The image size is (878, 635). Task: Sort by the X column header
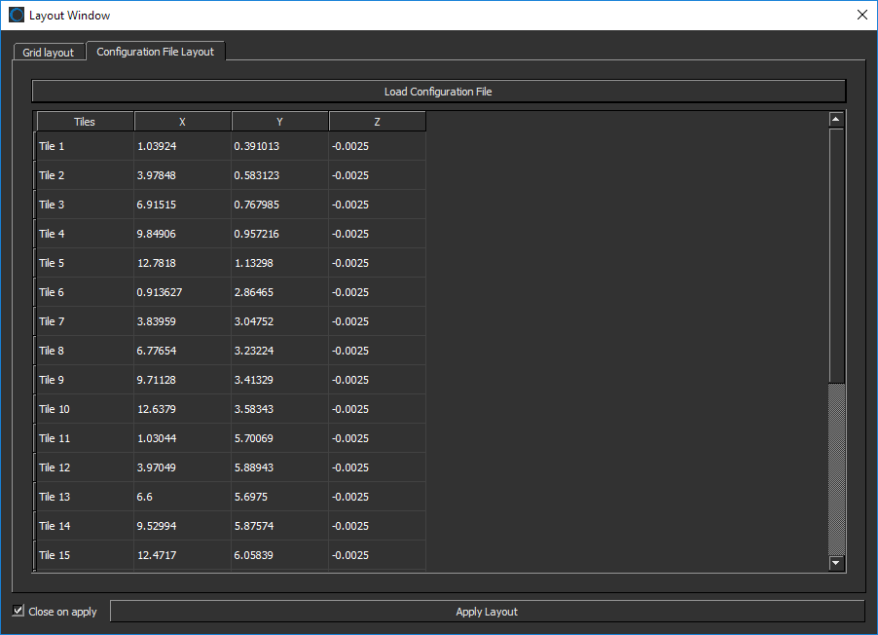coord(182,122)
